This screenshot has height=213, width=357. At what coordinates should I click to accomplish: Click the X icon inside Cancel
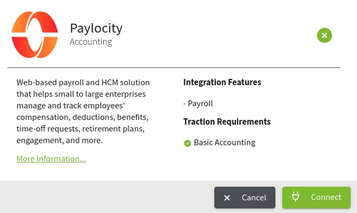pos(227,198)
